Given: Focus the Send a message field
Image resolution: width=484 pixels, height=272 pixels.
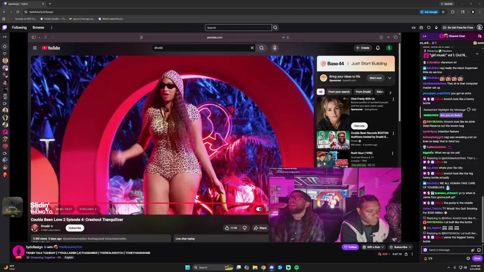Looking at the screenshot, I should 448,250.
